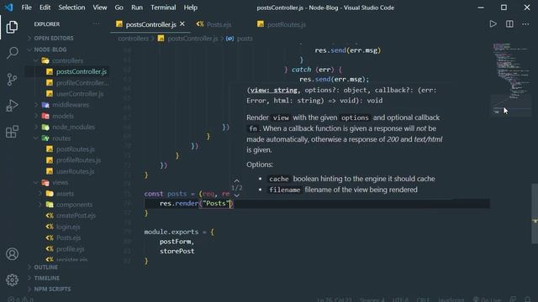Open the Run menu
This screenshot has width=538, height=302.
pyautogui.click(x=137, y=8)
